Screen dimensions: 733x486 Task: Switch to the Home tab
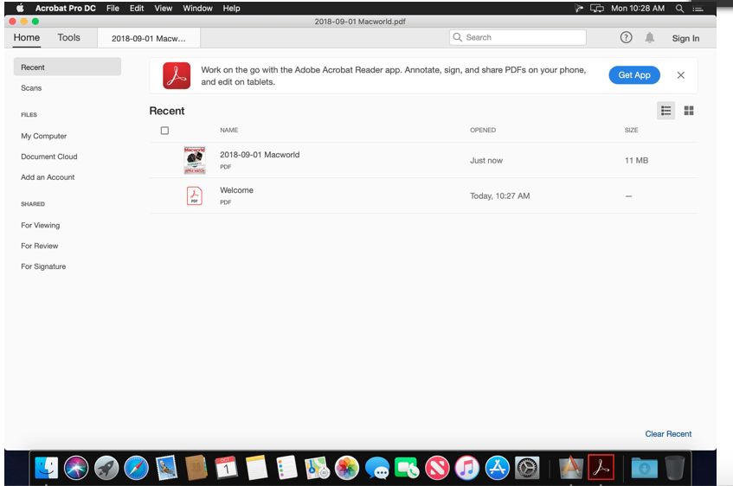coord(27,37)
